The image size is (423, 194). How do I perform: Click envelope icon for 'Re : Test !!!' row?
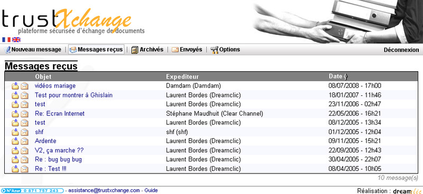tap(24, 169)
